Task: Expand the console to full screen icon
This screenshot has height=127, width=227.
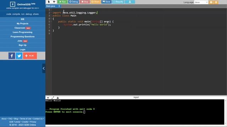Action: 53,98
